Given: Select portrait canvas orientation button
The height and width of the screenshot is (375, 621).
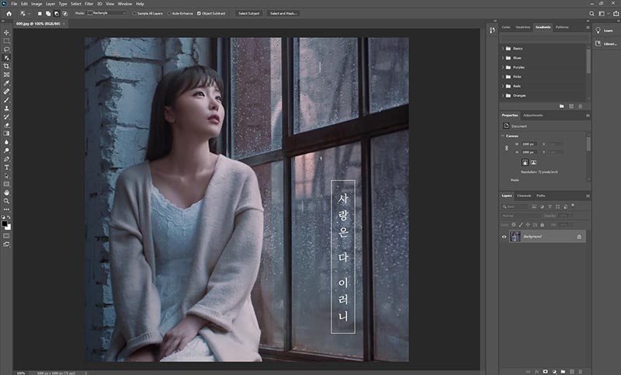Looking at the screenshot, I should tap(526, 162).
